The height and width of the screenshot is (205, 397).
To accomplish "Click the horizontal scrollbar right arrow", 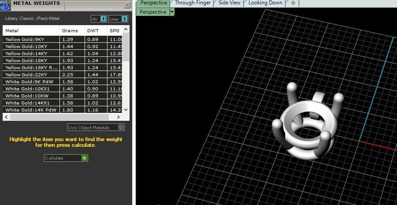I will click(x=118, y=117).
